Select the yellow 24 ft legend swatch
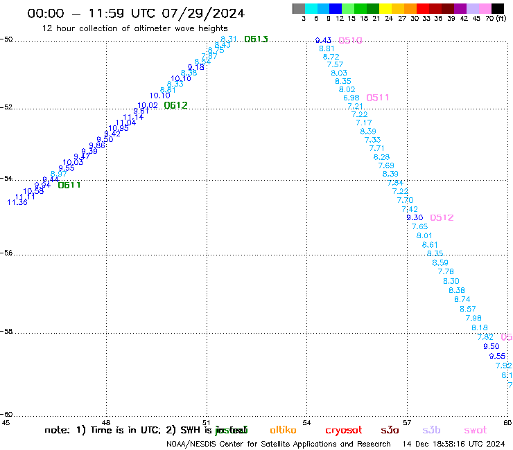This screenshot has width=513, height=450. pos(385,8)
